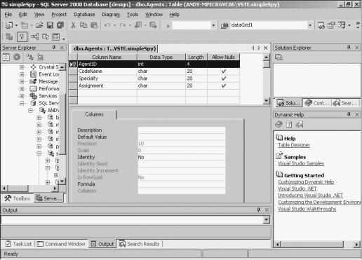This screenshot has height=260, width=362.
Task: Click the Start run arrow icon
Action: coord(168,26)
